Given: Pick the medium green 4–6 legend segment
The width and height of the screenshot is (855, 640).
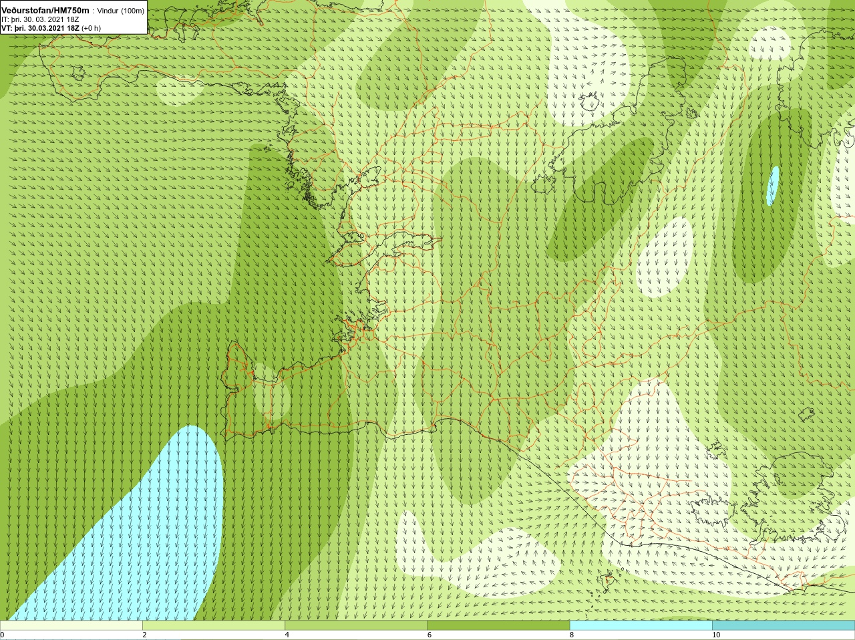Looking at the screenshot, I should pyautogui.click(x=356, y=625).
